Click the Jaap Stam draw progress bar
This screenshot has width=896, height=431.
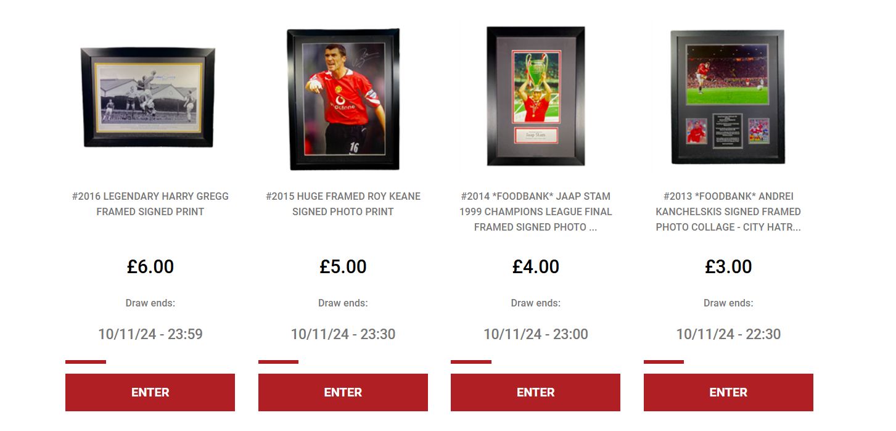click(471, 362)
